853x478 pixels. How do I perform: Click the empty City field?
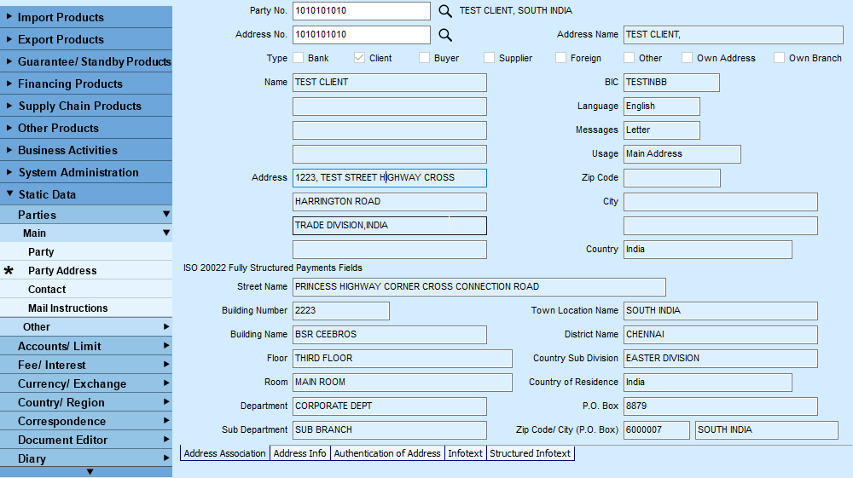(720, 202)
